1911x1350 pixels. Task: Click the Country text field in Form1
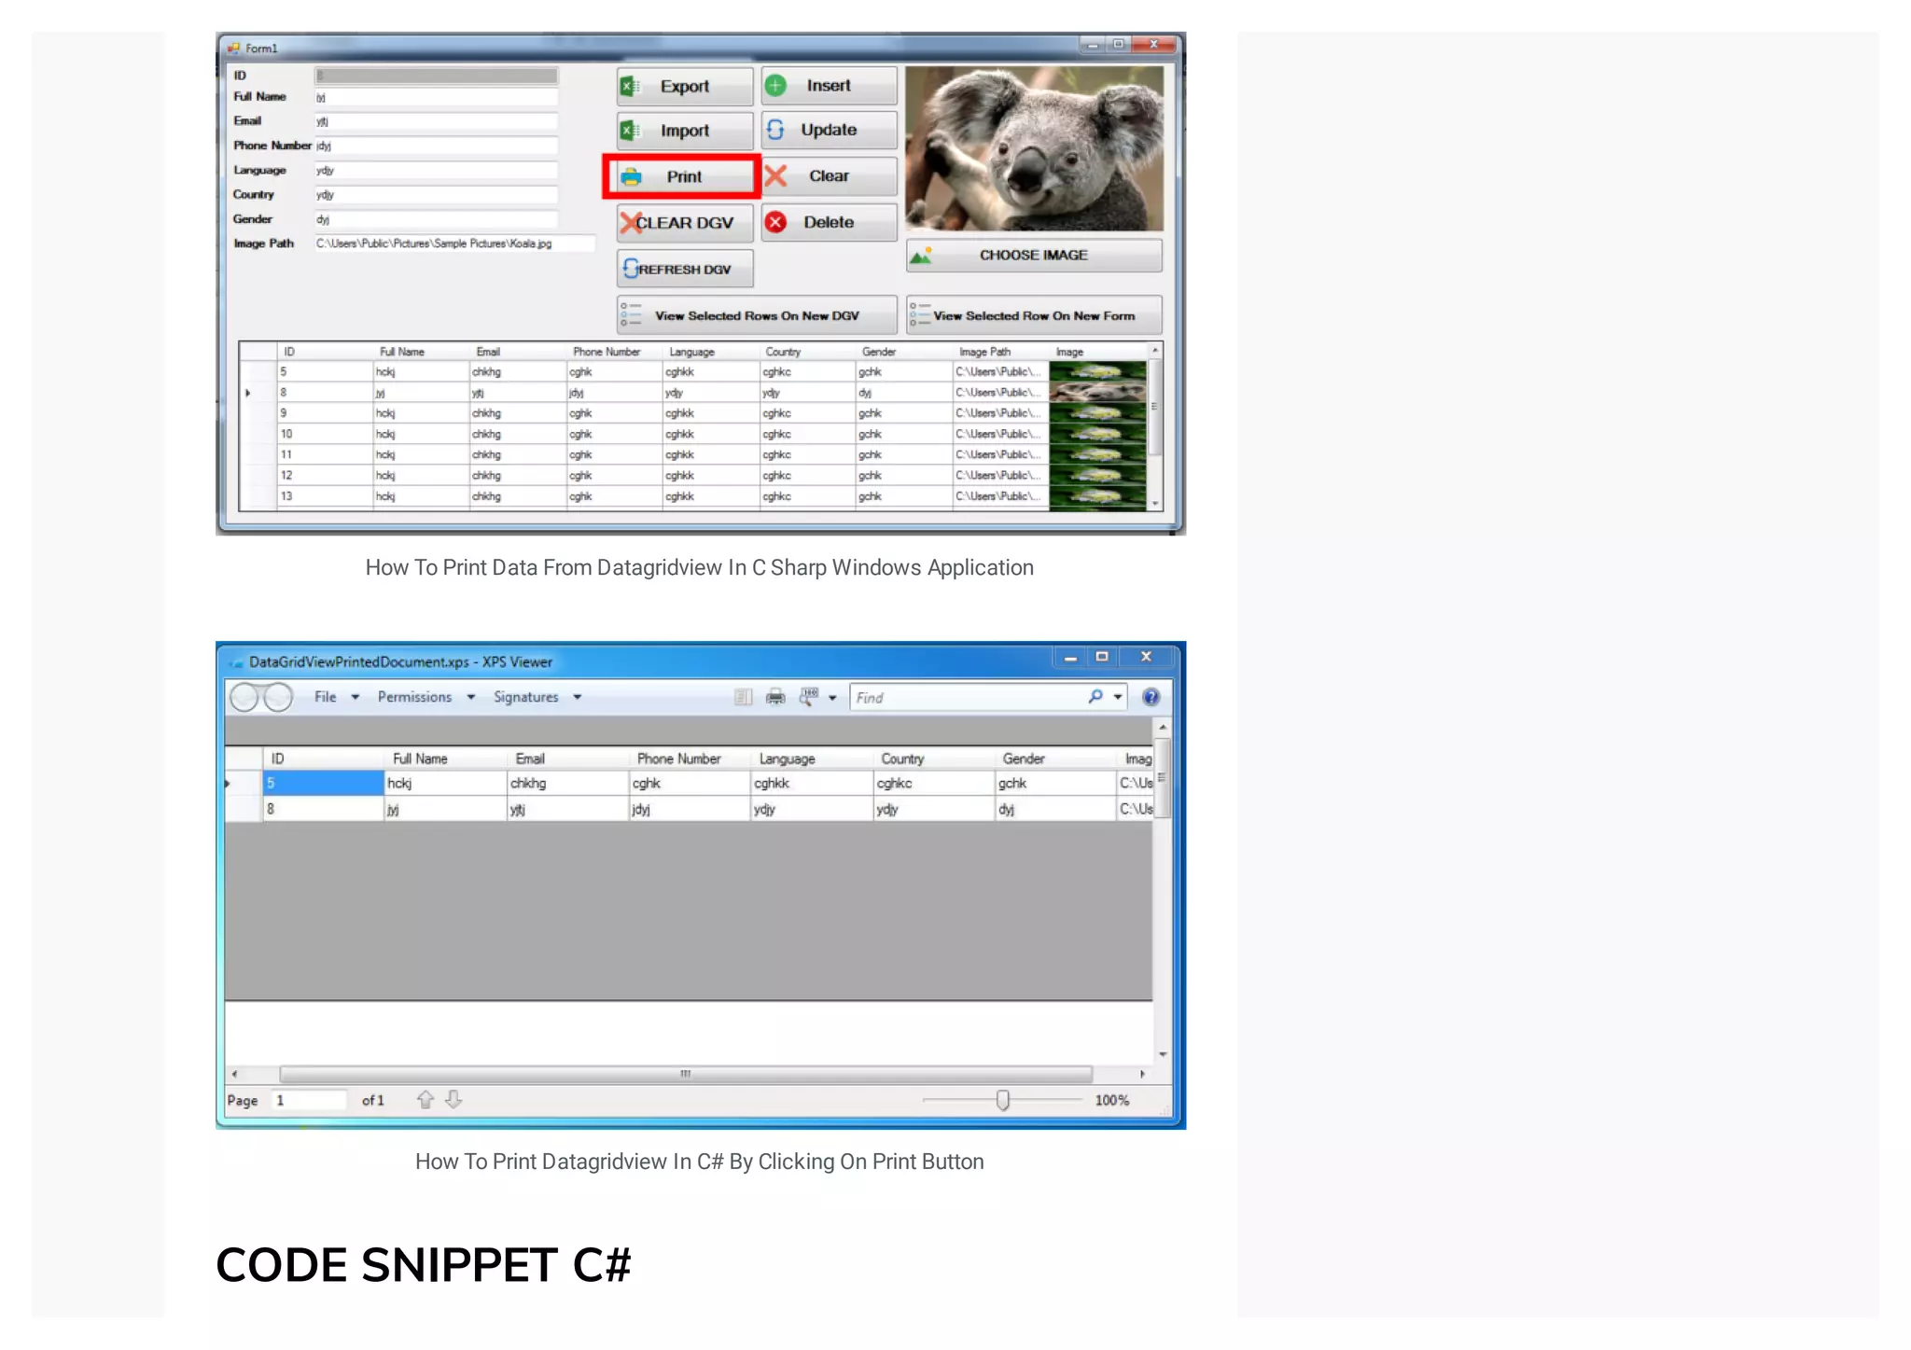(437, 195)
